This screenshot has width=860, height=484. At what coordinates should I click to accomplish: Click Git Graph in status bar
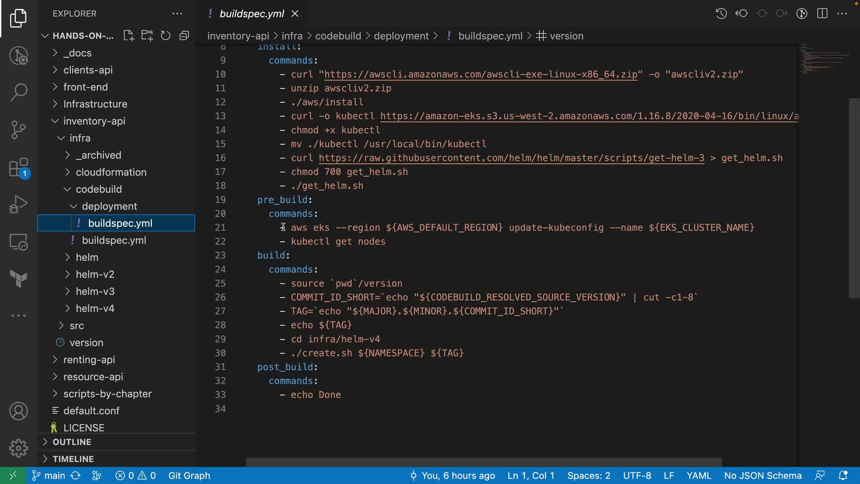pos(189,475)
